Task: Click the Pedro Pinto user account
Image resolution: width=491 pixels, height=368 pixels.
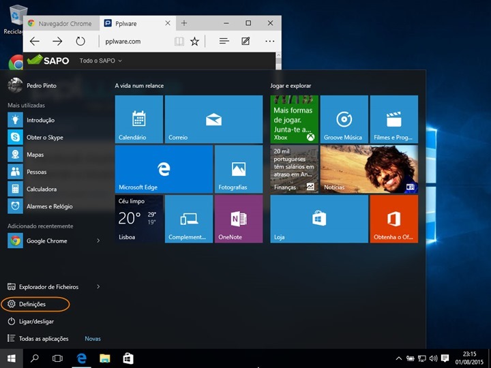Action: coord(32,85)
